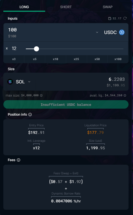Switch to the SWAP tab

point(108,7)
